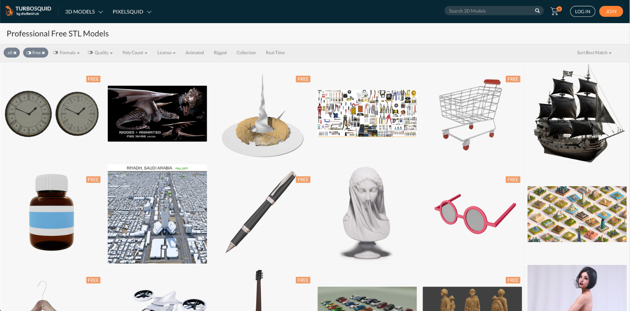
Task: Click the search magnifier icon
Action: tap(537, 11)
